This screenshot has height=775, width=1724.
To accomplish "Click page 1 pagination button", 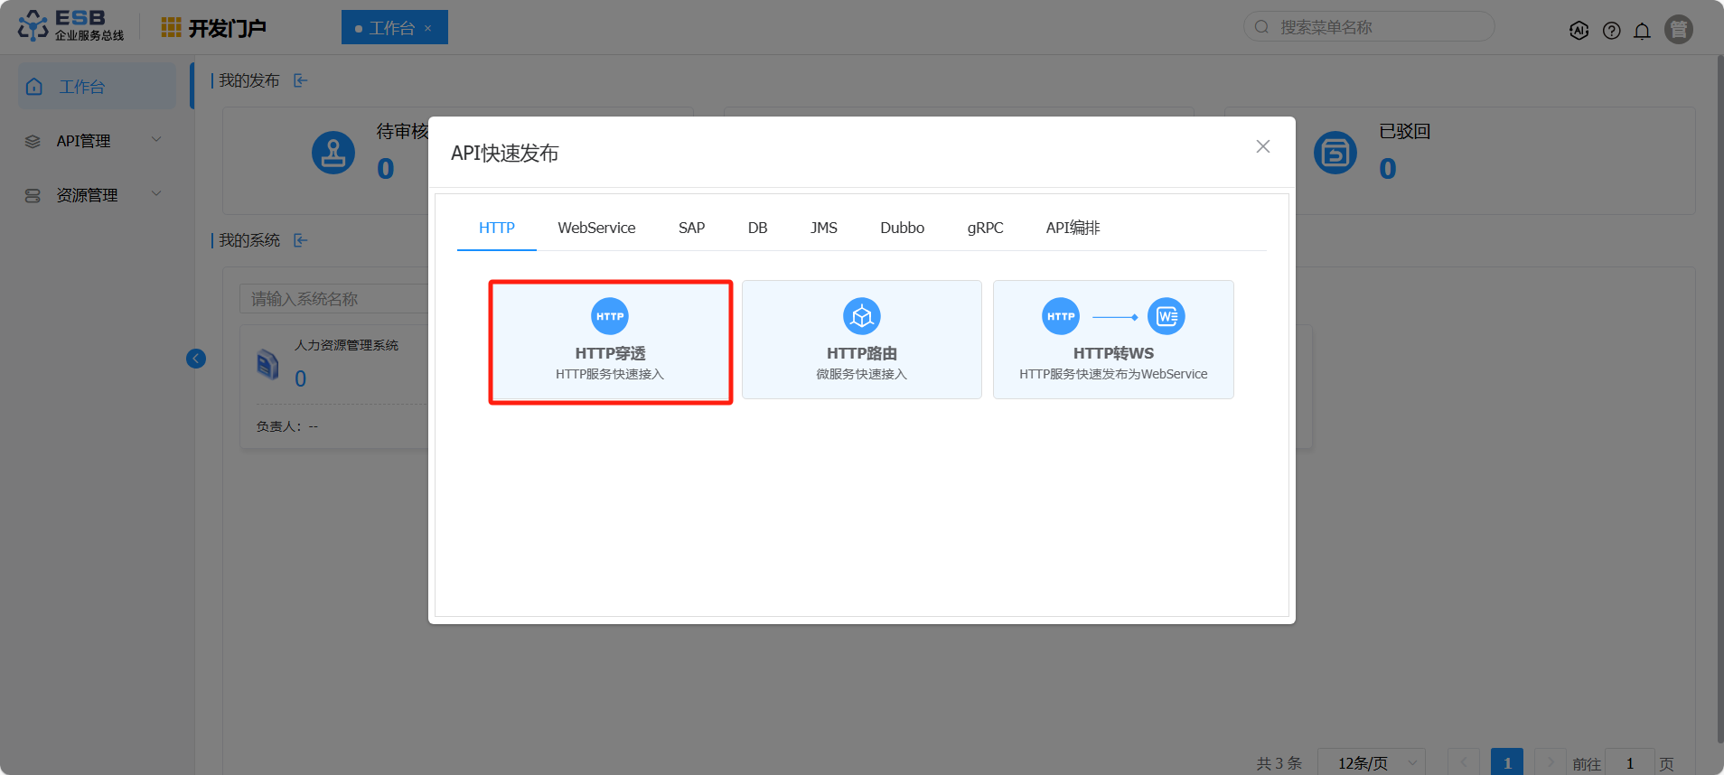I will 1506,763.
